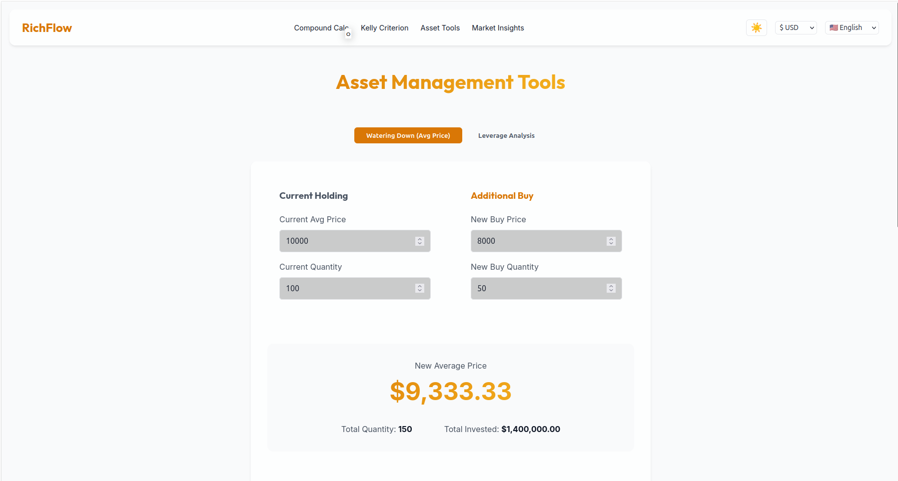The image size is (898, 481).
Task: Increment Current Quantity with the stepper arrow
Action: point(420,285)
